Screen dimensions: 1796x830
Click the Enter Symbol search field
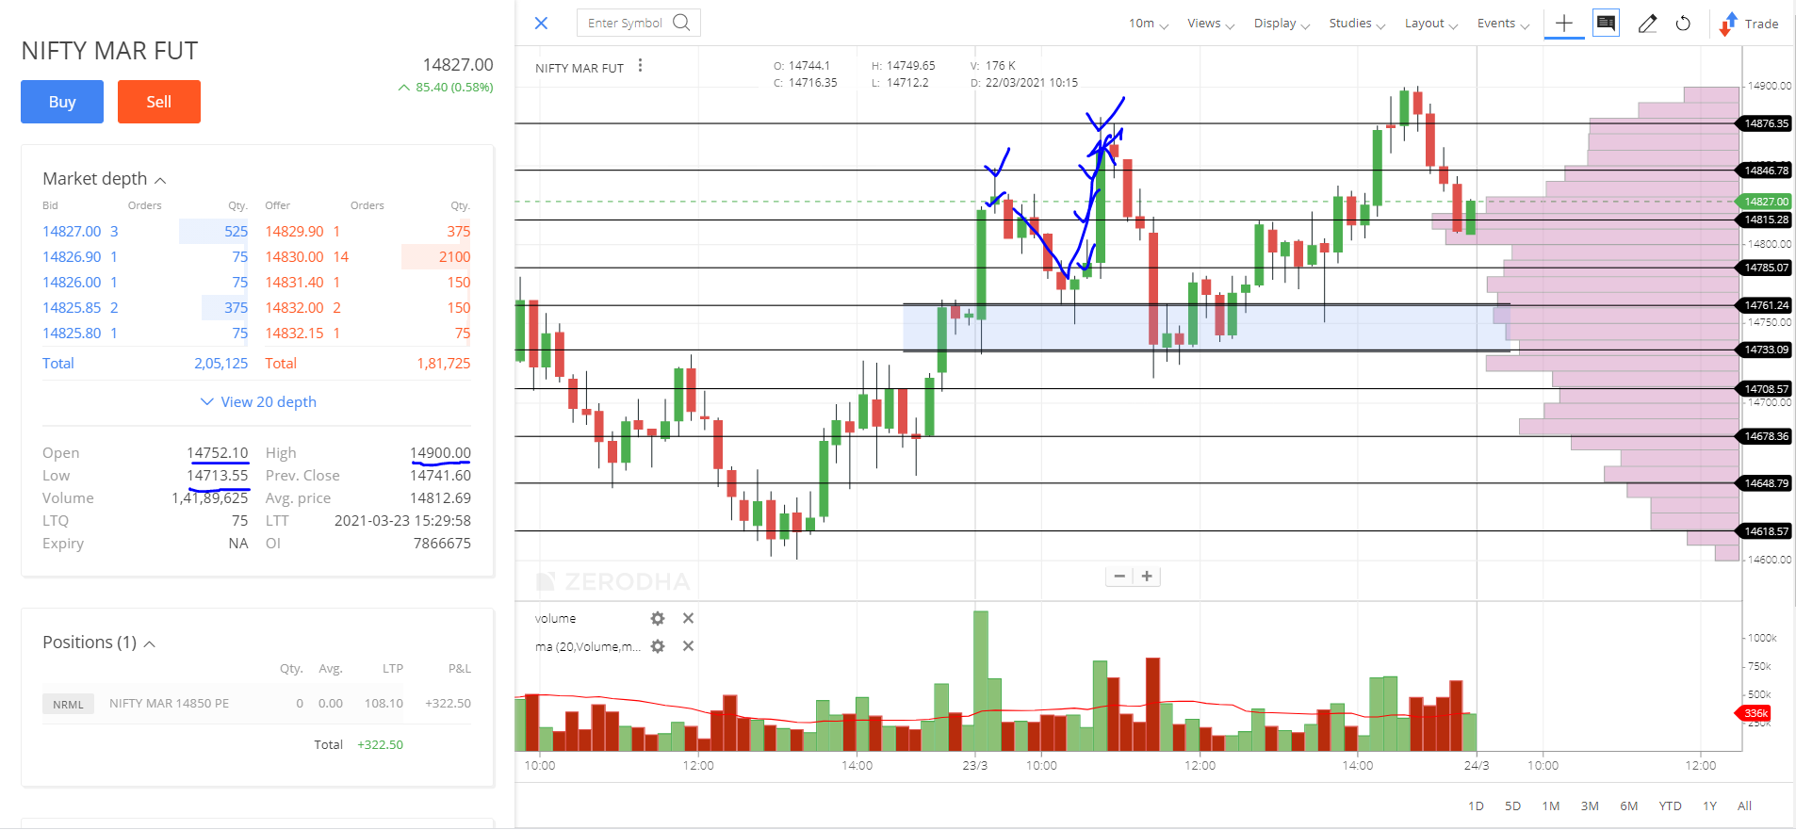[x=638, y=23]
